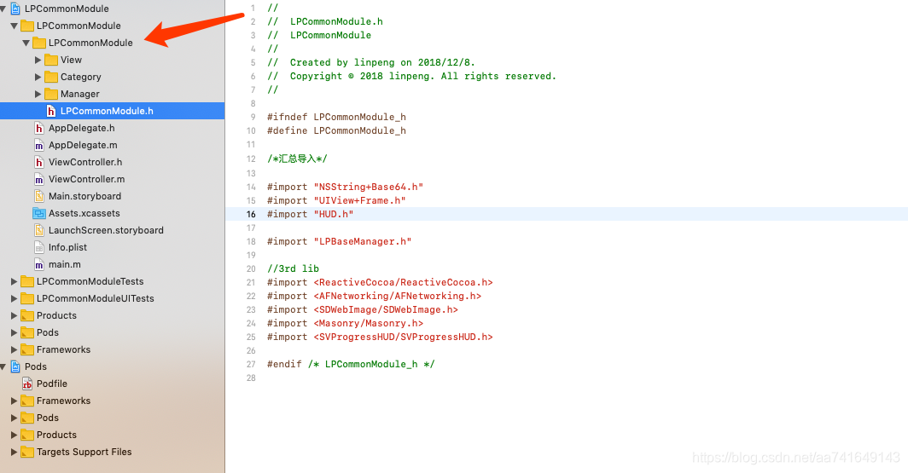The height and width of the screenshot is (473, 908).
Task: Click line number 16 in gutter
Action: pos(251,215)
